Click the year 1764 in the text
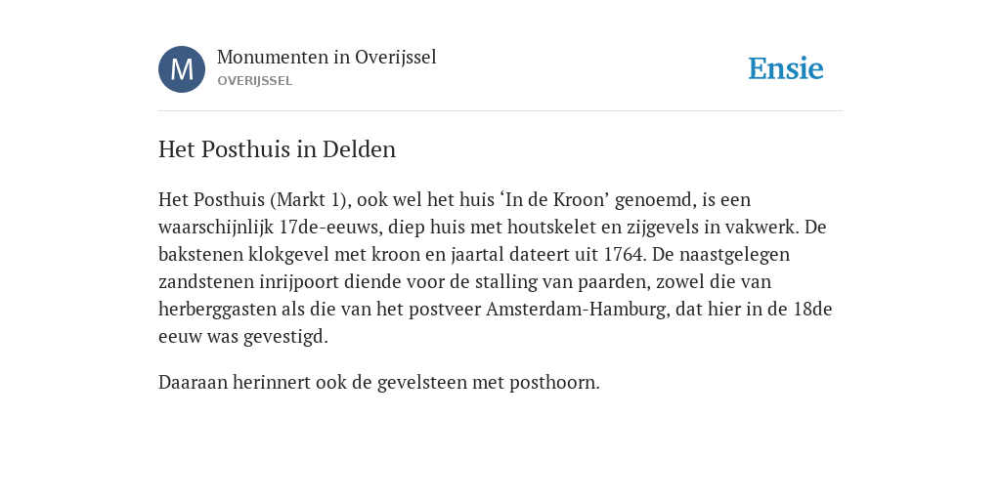The height and width of the screenshot is (500, 1001). click(x=623, y=255)
